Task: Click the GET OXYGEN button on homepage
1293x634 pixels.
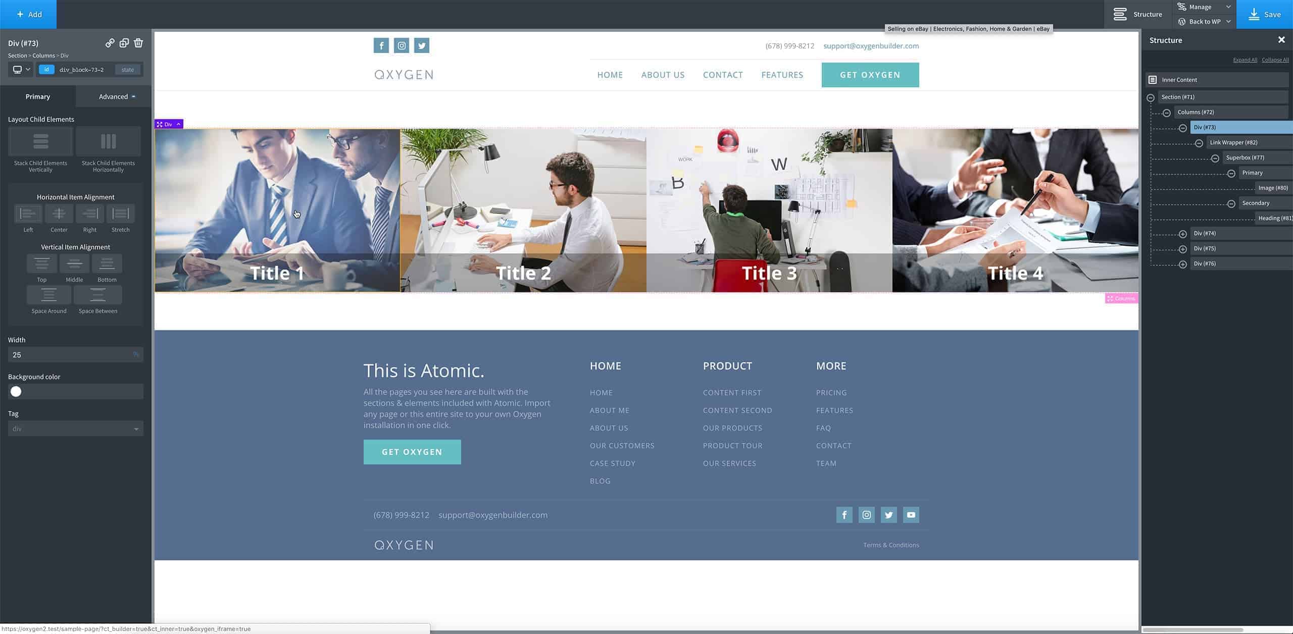Action: tap(871, 75)
